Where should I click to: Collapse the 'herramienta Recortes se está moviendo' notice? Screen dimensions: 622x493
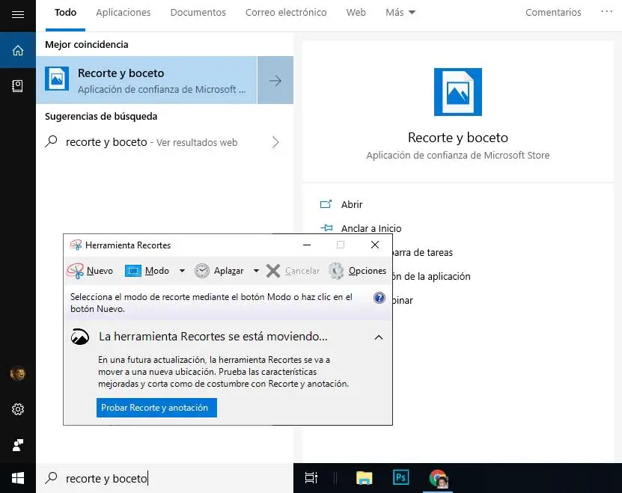(379, 337)
